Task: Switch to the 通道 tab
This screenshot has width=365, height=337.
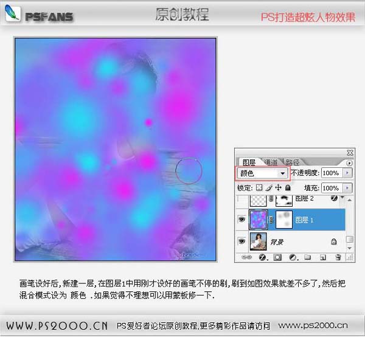Action: (x=271, y=163)
